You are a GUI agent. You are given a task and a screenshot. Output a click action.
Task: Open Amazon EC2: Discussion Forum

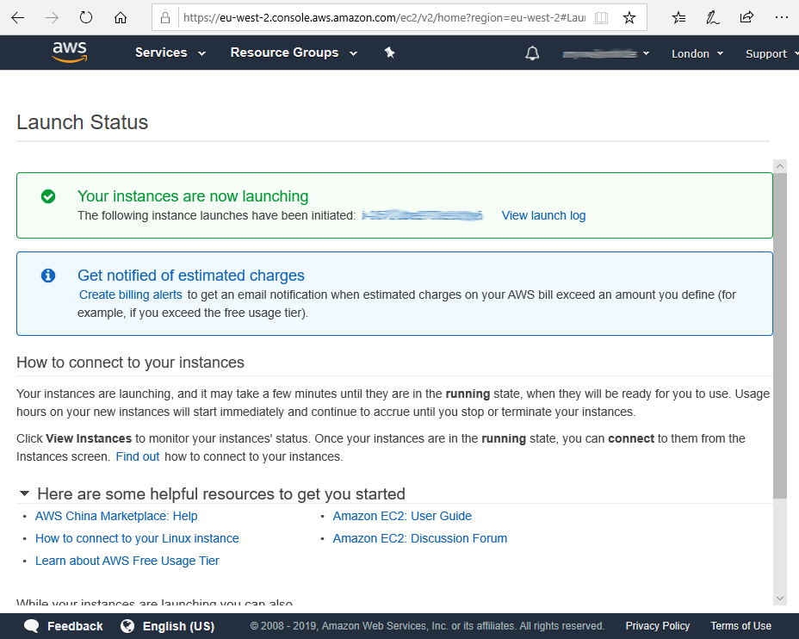420,538
